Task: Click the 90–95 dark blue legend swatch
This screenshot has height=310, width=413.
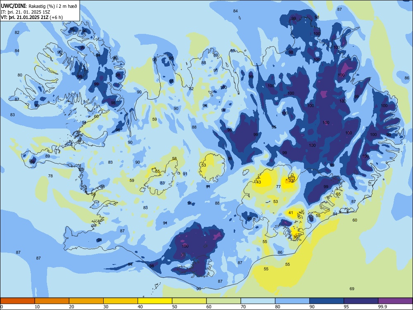Action: pos(327,301)
